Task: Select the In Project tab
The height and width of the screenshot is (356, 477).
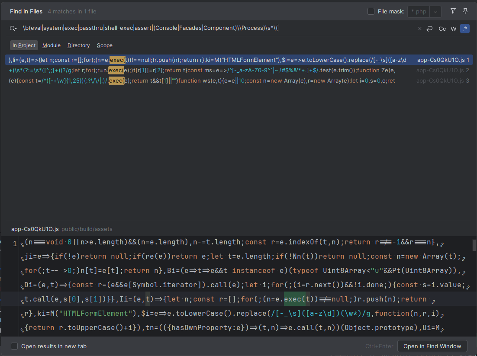Action: [24, 45]
